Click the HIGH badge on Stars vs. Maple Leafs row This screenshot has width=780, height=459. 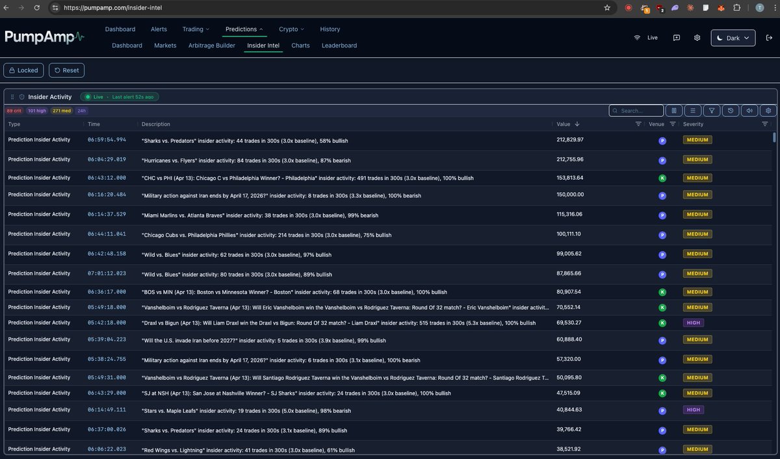[x=694, y=410]
